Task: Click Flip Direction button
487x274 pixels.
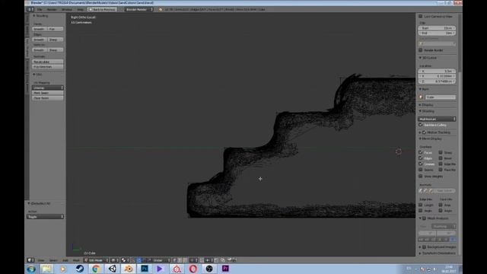Action: (x=48, y=67)
